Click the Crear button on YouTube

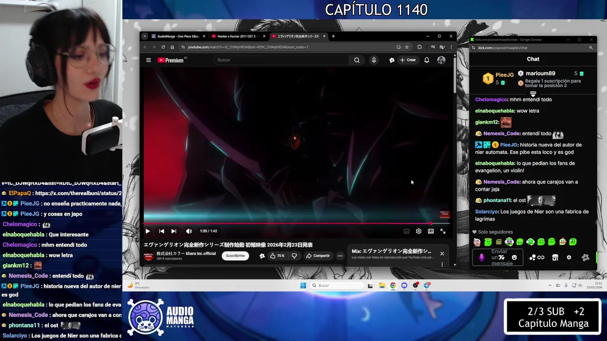[x=408, y=60]
